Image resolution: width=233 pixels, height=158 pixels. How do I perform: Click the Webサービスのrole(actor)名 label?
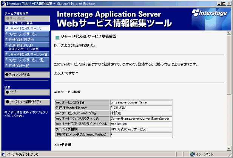point(82,113)
